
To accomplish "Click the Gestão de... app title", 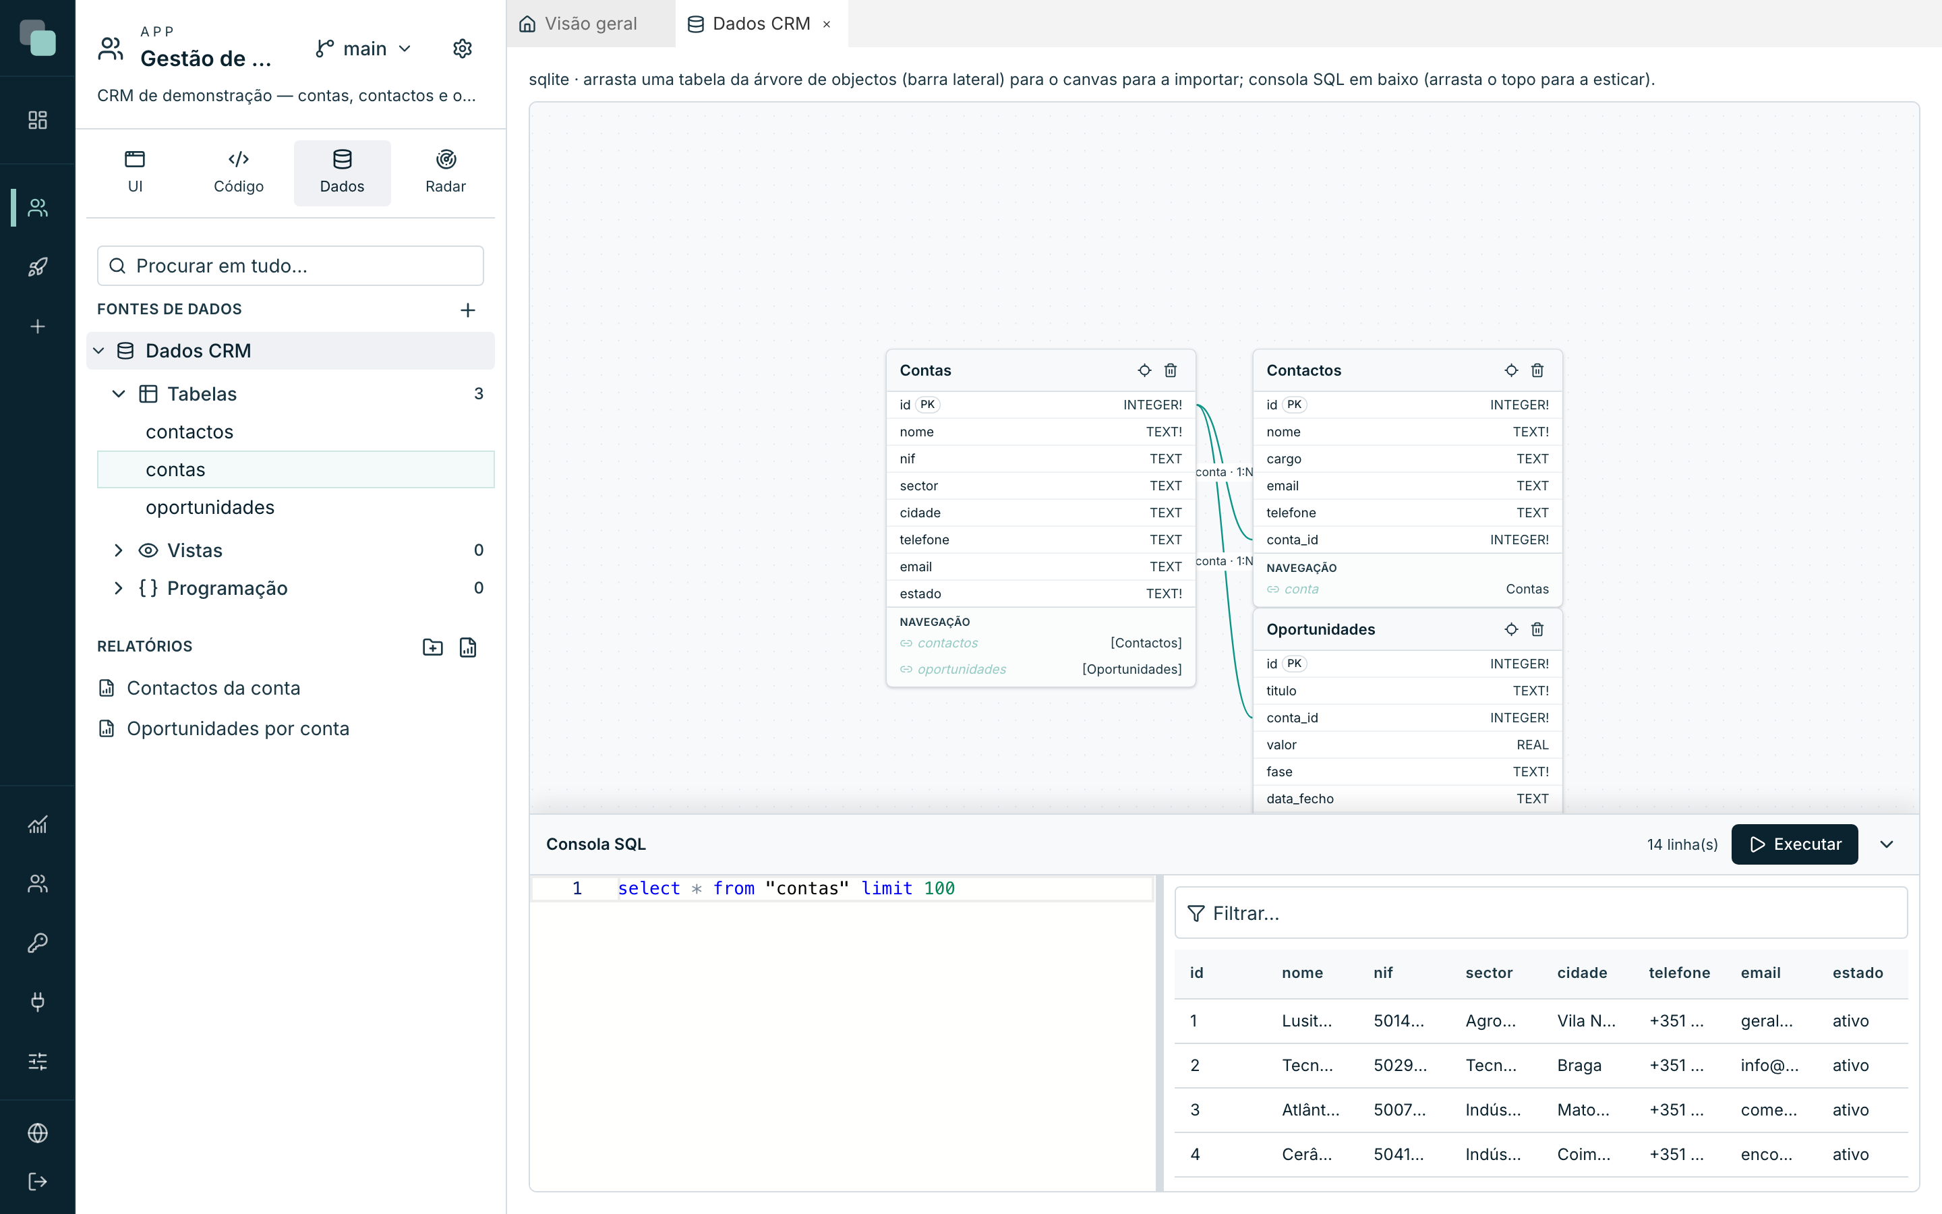I will [x=206, y=59].
